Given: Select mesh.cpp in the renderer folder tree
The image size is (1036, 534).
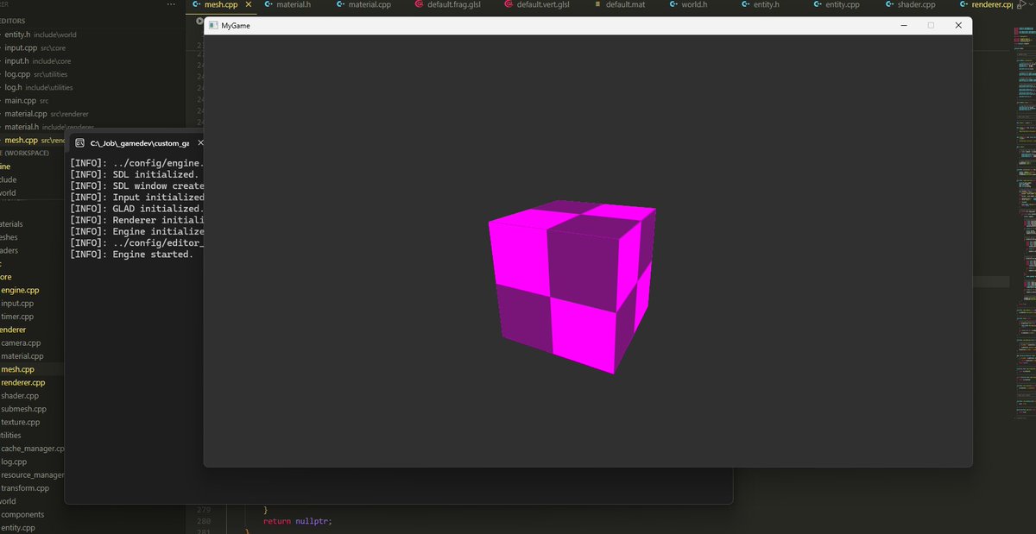Looking at the screenshot, I should coord(17,369).
